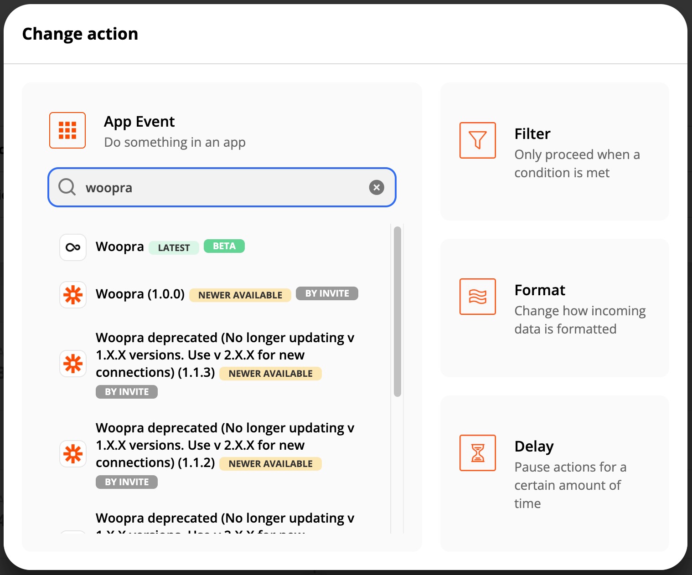Select the Woopra latest beta app

click(120, 247)
